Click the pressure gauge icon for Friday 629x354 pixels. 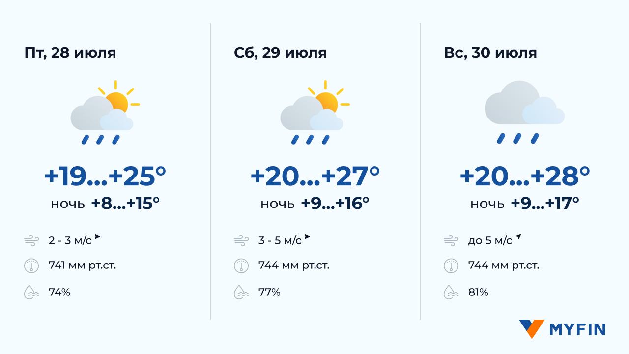coord(31,266)
